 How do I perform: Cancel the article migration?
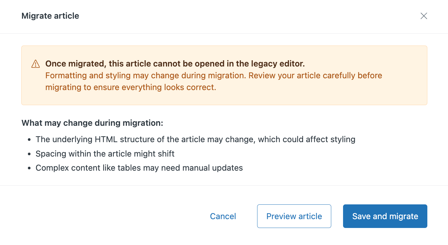(x=223, y=216)
